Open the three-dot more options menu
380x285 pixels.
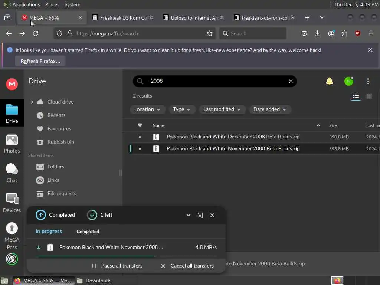(368, 81)
